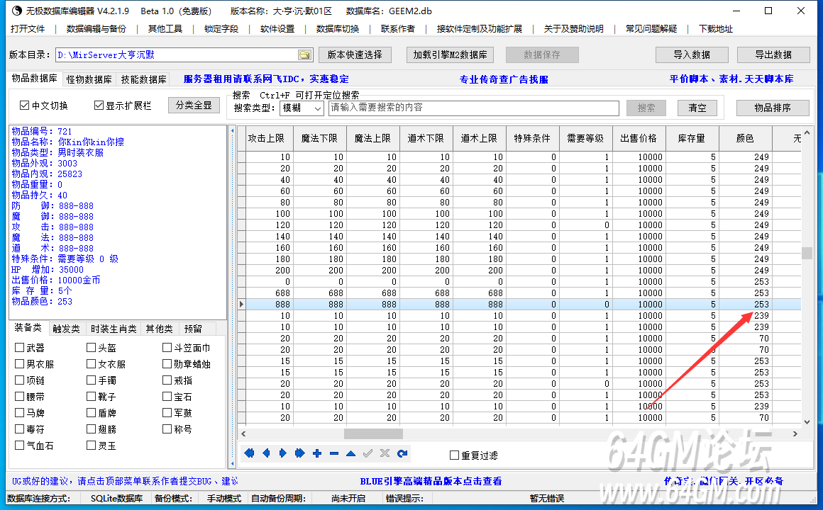Open 软件设置 menu
This screenshot has height=510, width=823.
click(277, 29)
